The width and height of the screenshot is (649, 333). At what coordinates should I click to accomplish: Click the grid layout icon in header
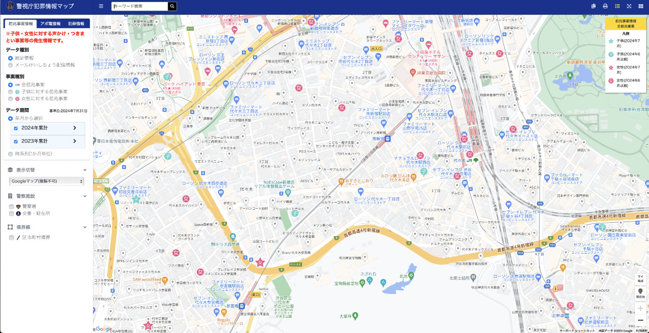point(642,6)
